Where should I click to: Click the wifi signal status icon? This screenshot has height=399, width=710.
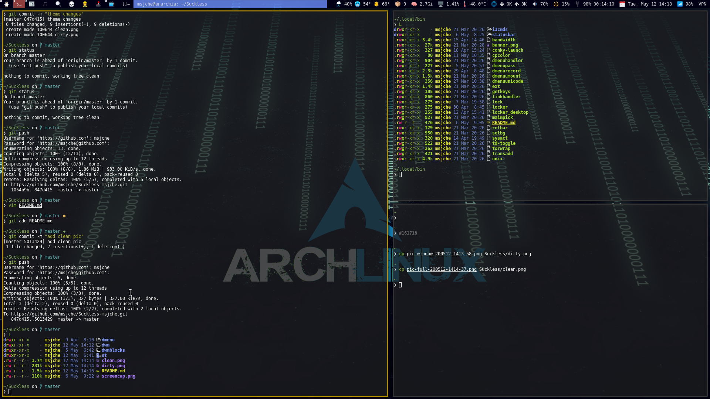(680, 4)
